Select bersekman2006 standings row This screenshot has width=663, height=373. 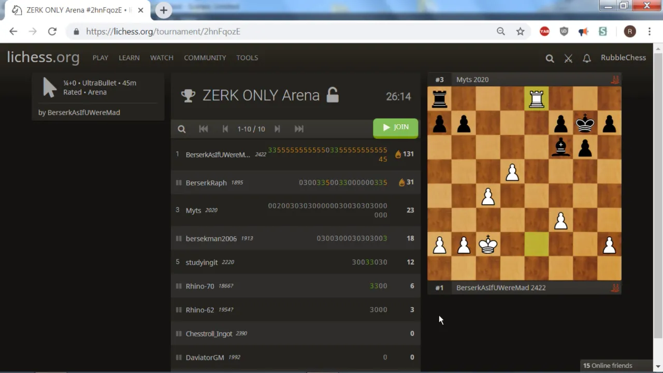coord(296,238)
